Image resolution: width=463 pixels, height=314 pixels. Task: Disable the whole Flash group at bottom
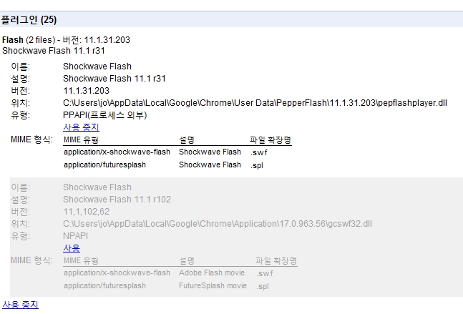(x=20, y=305)
